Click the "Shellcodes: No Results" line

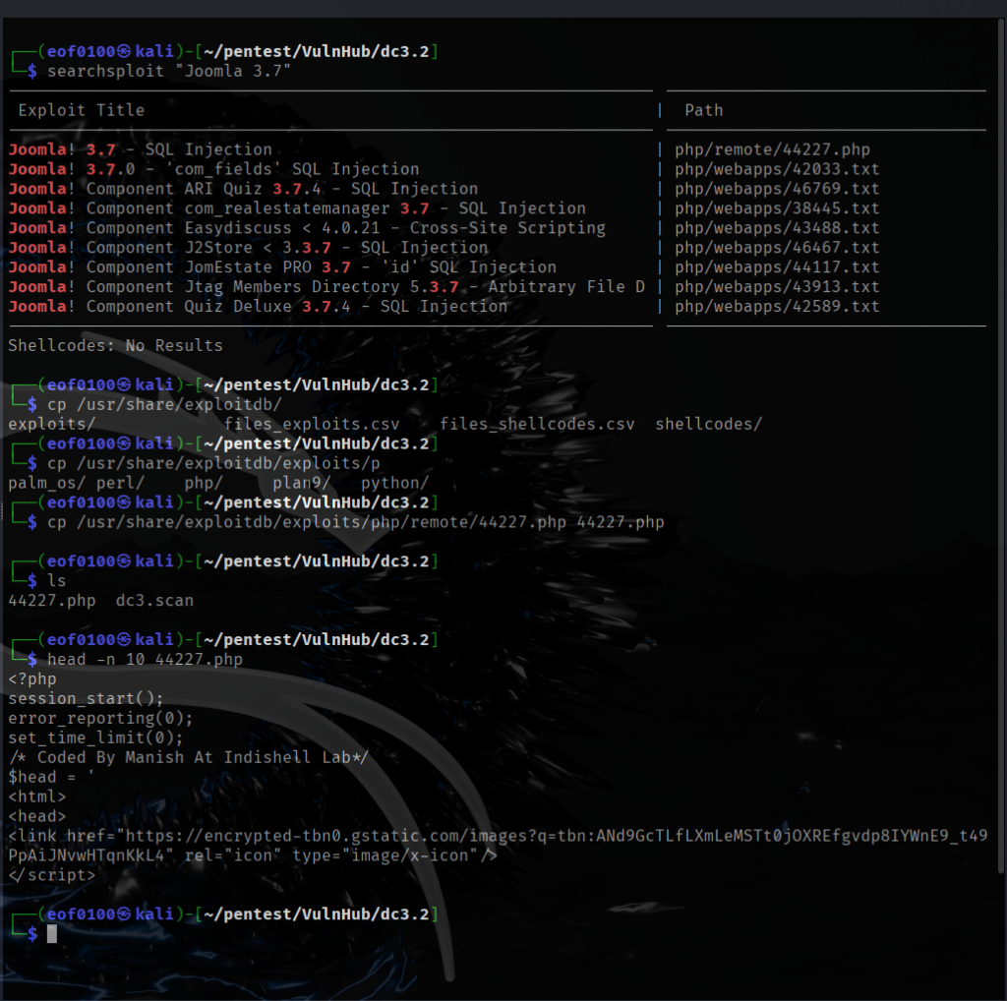[x=115, y=345]
